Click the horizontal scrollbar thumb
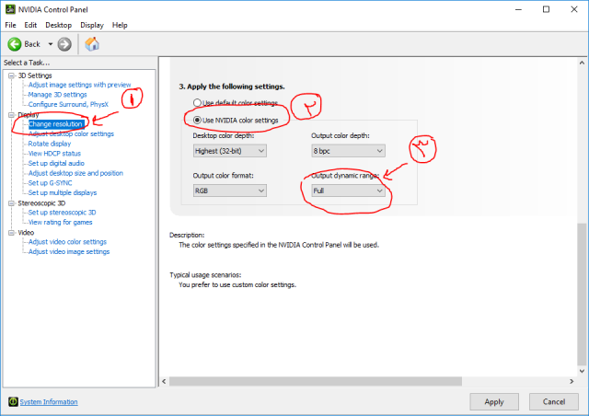The width and height of the screenshot is (589, 416). pyautogui.click(x=316, y=381)
